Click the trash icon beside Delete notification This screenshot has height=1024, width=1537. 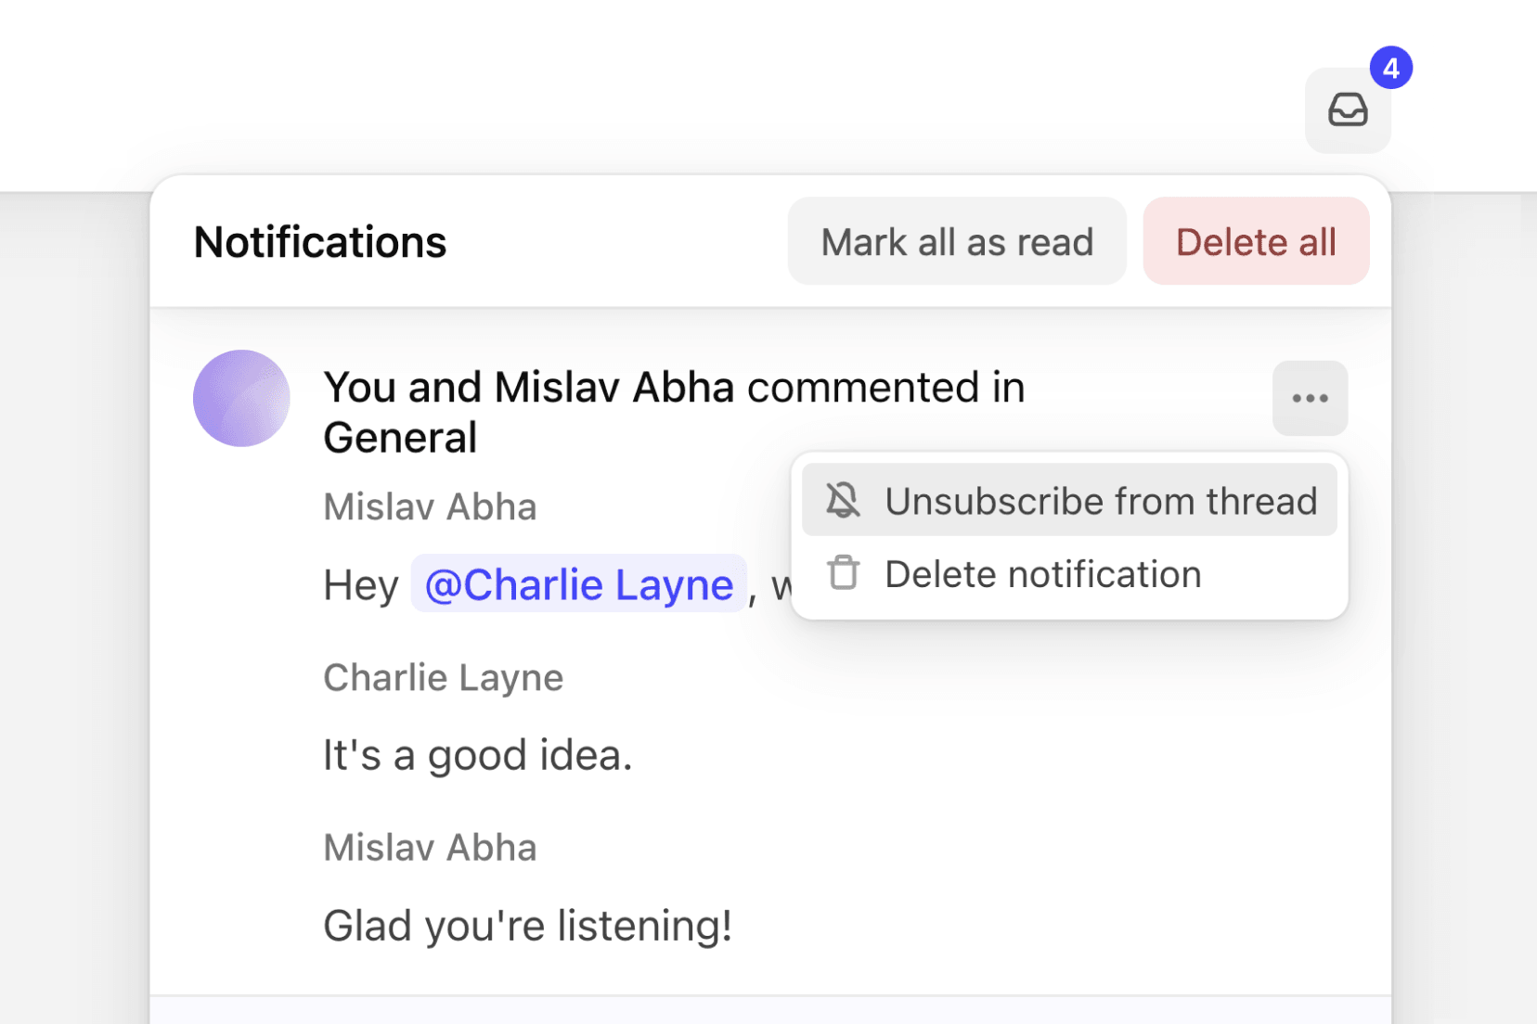[x=843, y=573]
